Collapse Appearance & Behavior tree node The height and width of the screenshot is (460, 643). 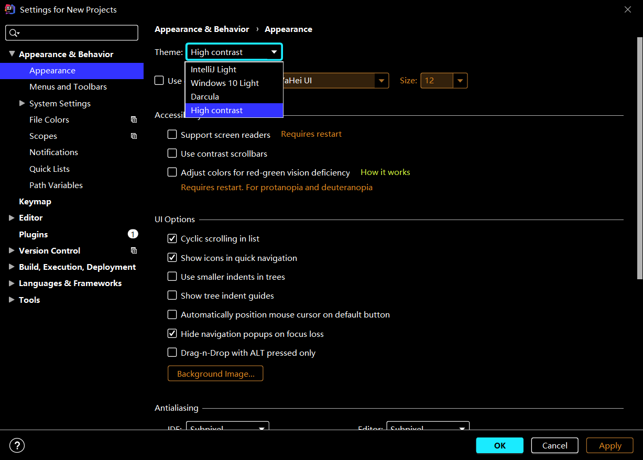coord(12,54)
